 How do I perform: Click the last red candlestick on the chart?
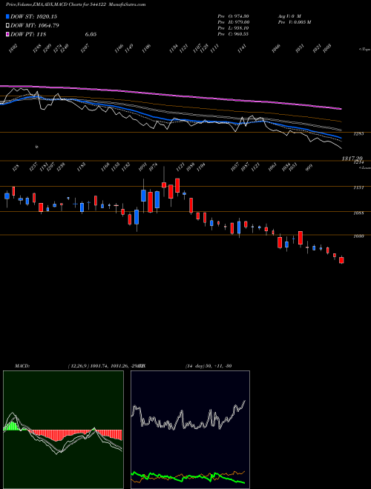pyautogui.click(x=341, y=260)
